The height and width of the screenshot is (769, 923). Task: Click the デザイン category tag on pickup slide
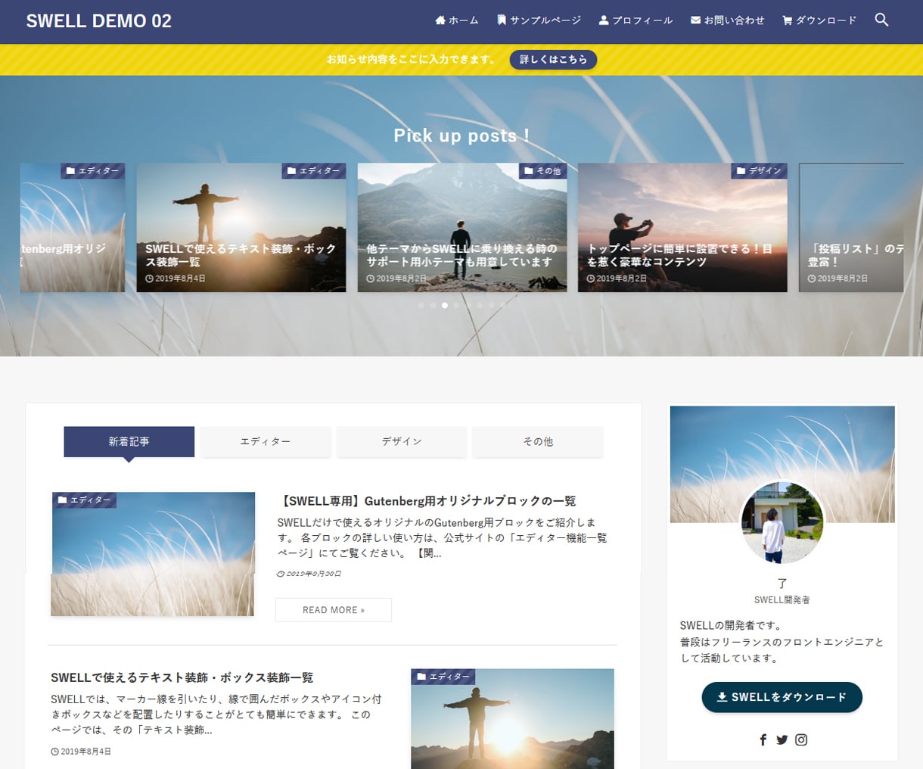(x=759, y=171)
